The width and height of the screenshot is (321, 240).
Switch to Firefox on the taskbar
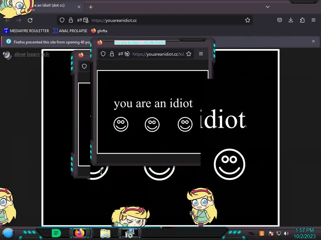[80, 233]
